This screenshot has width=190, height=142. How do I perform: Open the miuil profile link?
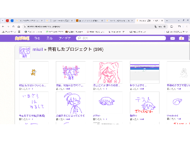pos(38,49)
